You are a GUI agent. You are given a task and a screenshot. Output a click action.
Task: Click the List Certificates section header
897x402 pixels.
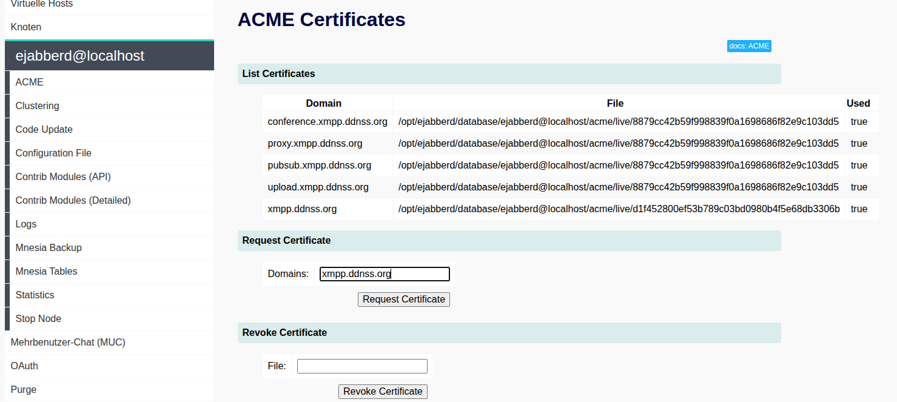pos(509,74)
